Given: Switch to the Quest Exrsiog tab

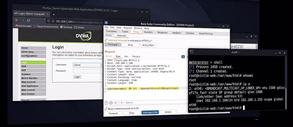Looking at the screenshot, I should pyautogui.click(x=206, y=34).
